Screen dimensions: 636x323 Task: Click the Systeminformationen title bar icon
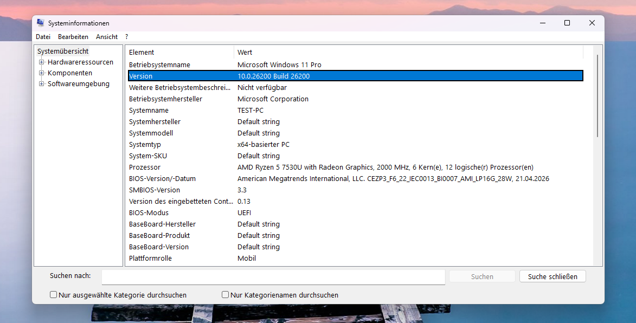click(x=40, y=23)
